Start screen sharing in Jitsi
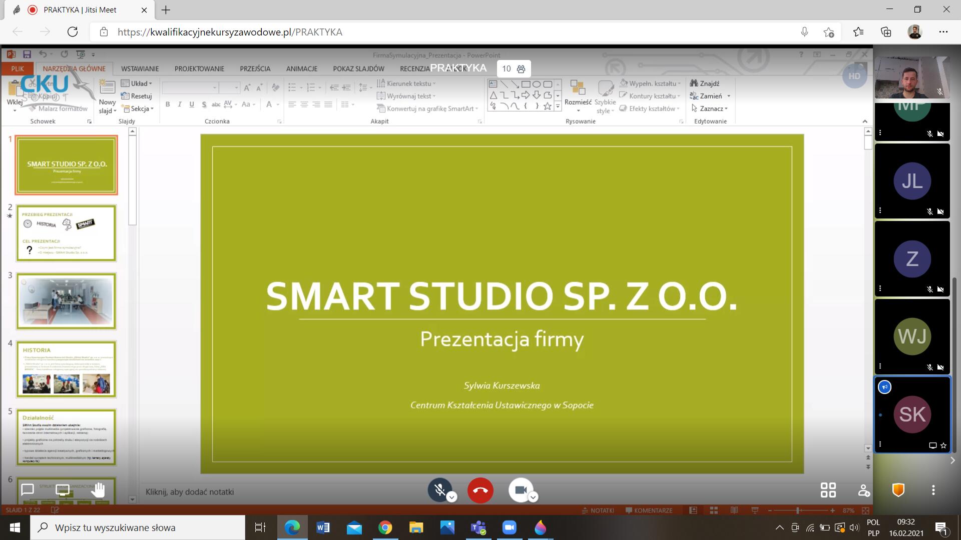Image resolution: width=961 pixels, height=540 pixels. click(63, 490)
